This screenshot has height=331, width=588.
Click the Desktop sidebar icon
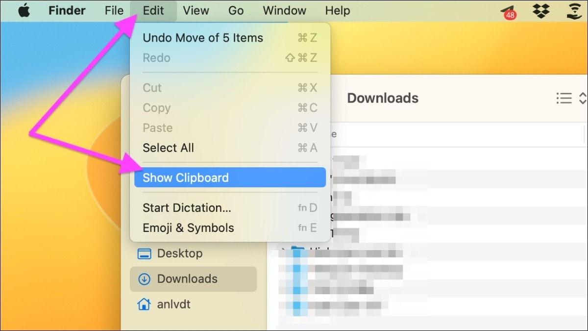coord(144,254)
